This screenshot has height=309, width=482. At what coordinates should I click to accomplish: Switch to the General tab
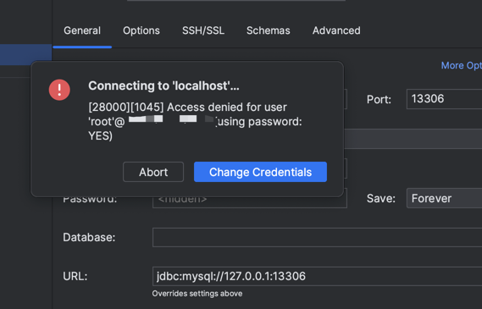point(82,30)
